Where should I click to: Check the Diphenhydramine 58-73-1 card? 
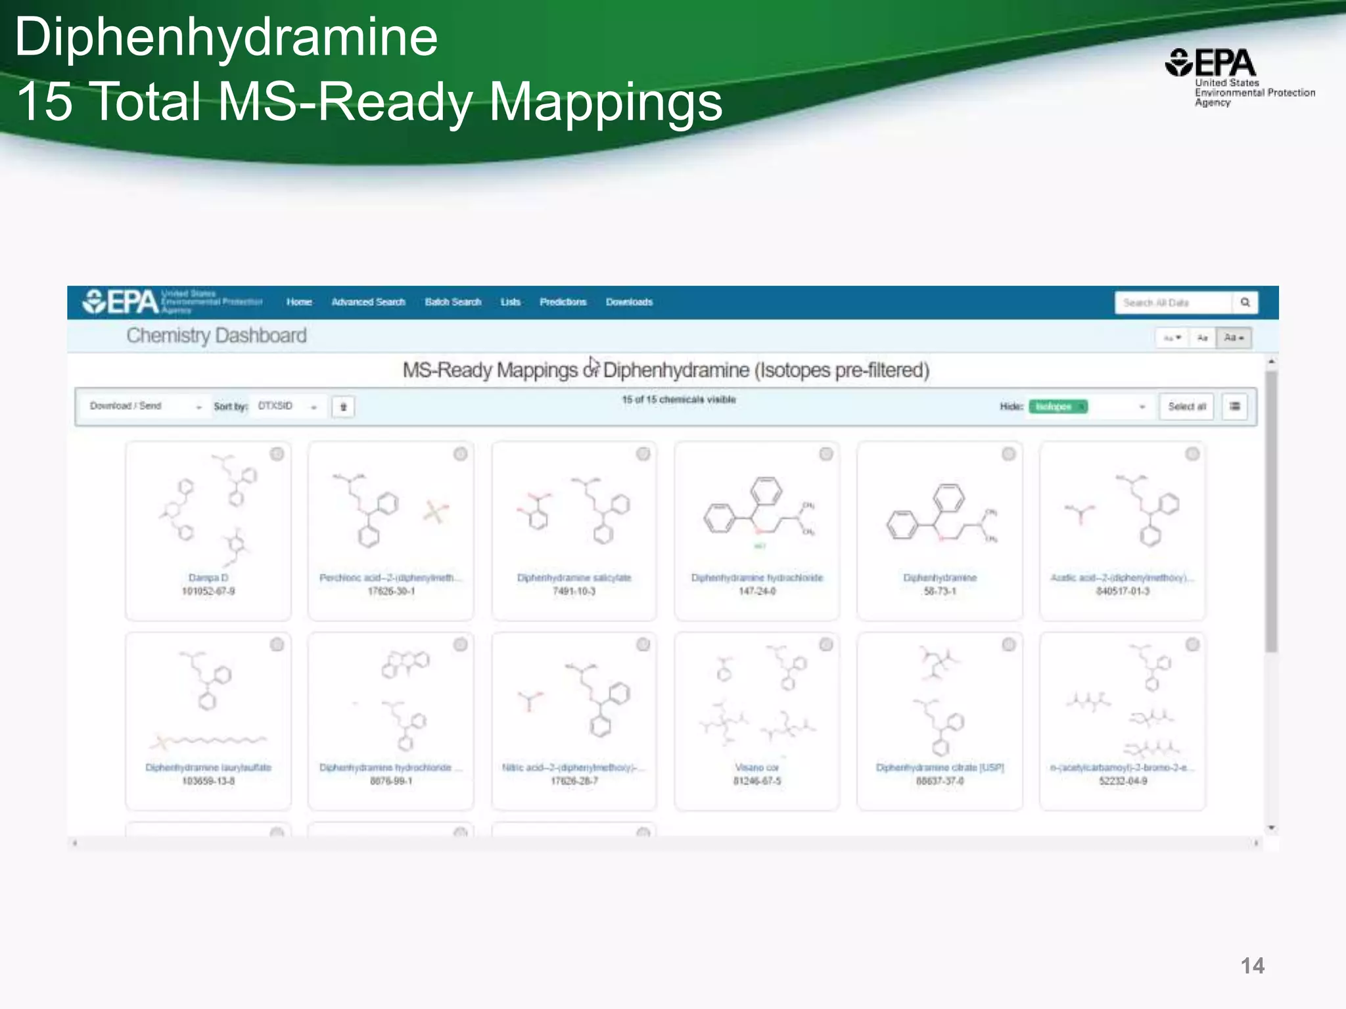(1009, 454)
